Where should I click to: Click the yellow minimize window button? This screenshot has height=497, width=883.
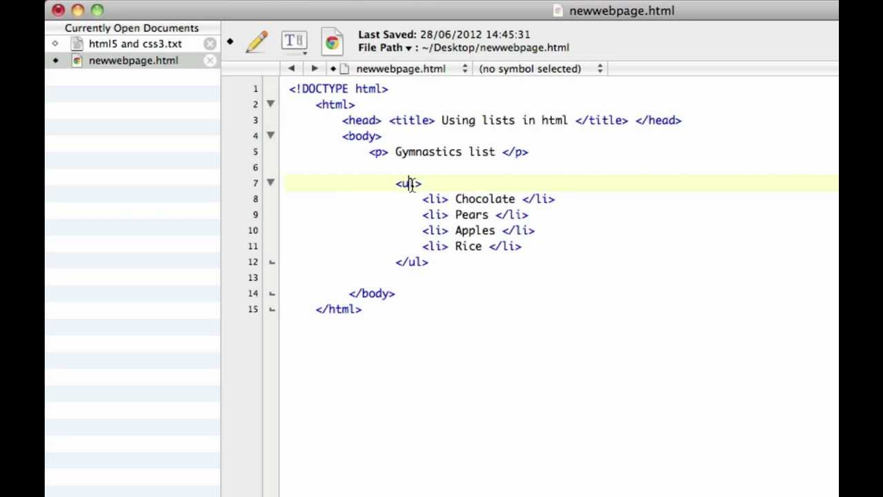pos(77,10)
